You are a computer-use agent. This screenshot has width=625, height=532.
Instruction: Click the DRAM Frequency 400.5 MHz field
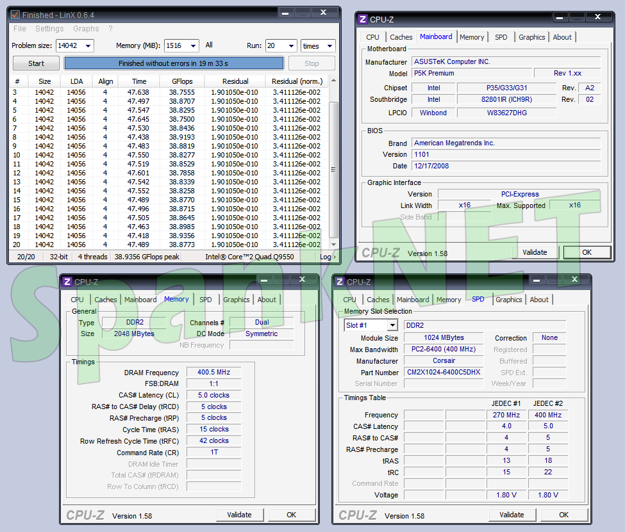pos(213,373)
